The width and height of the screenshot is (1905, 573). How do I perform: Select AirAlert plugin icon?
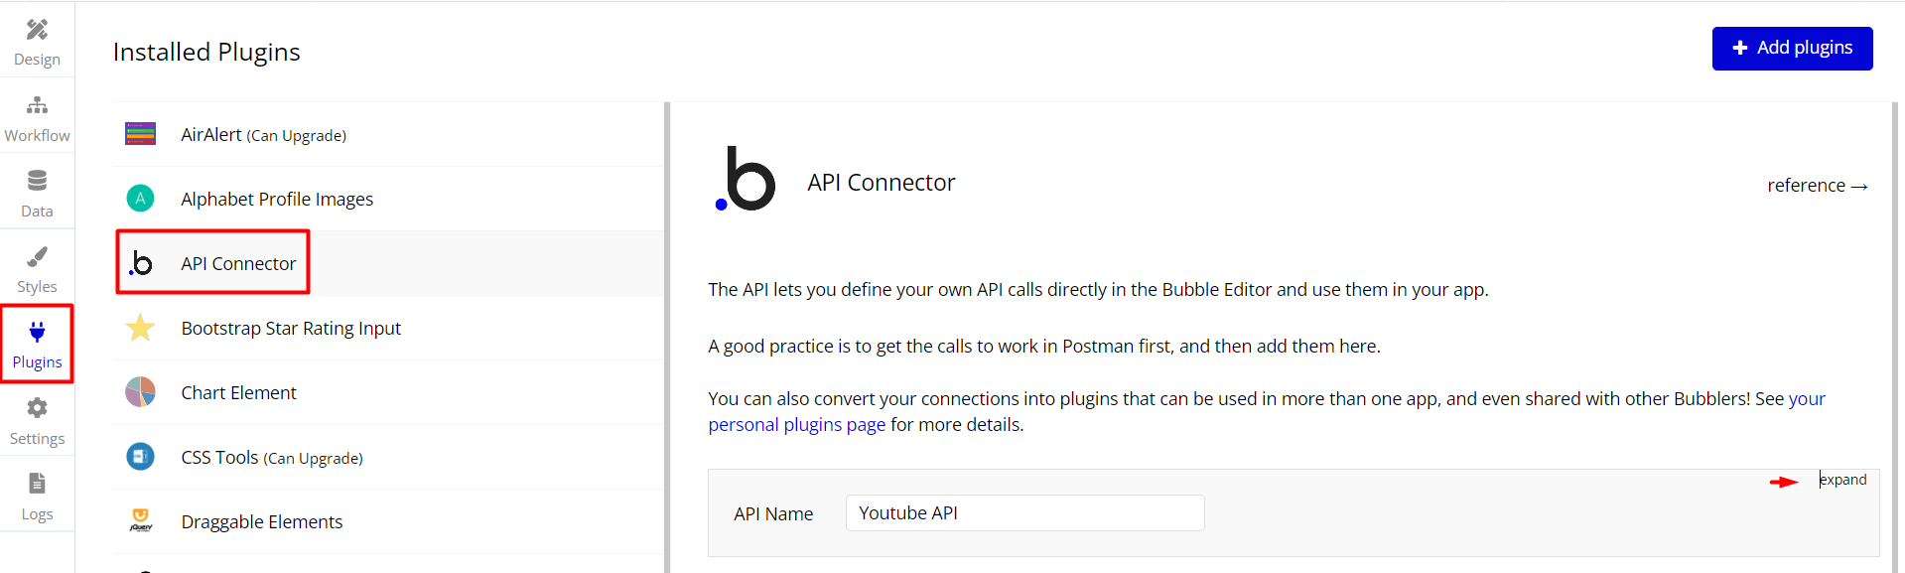click(140, 134)
